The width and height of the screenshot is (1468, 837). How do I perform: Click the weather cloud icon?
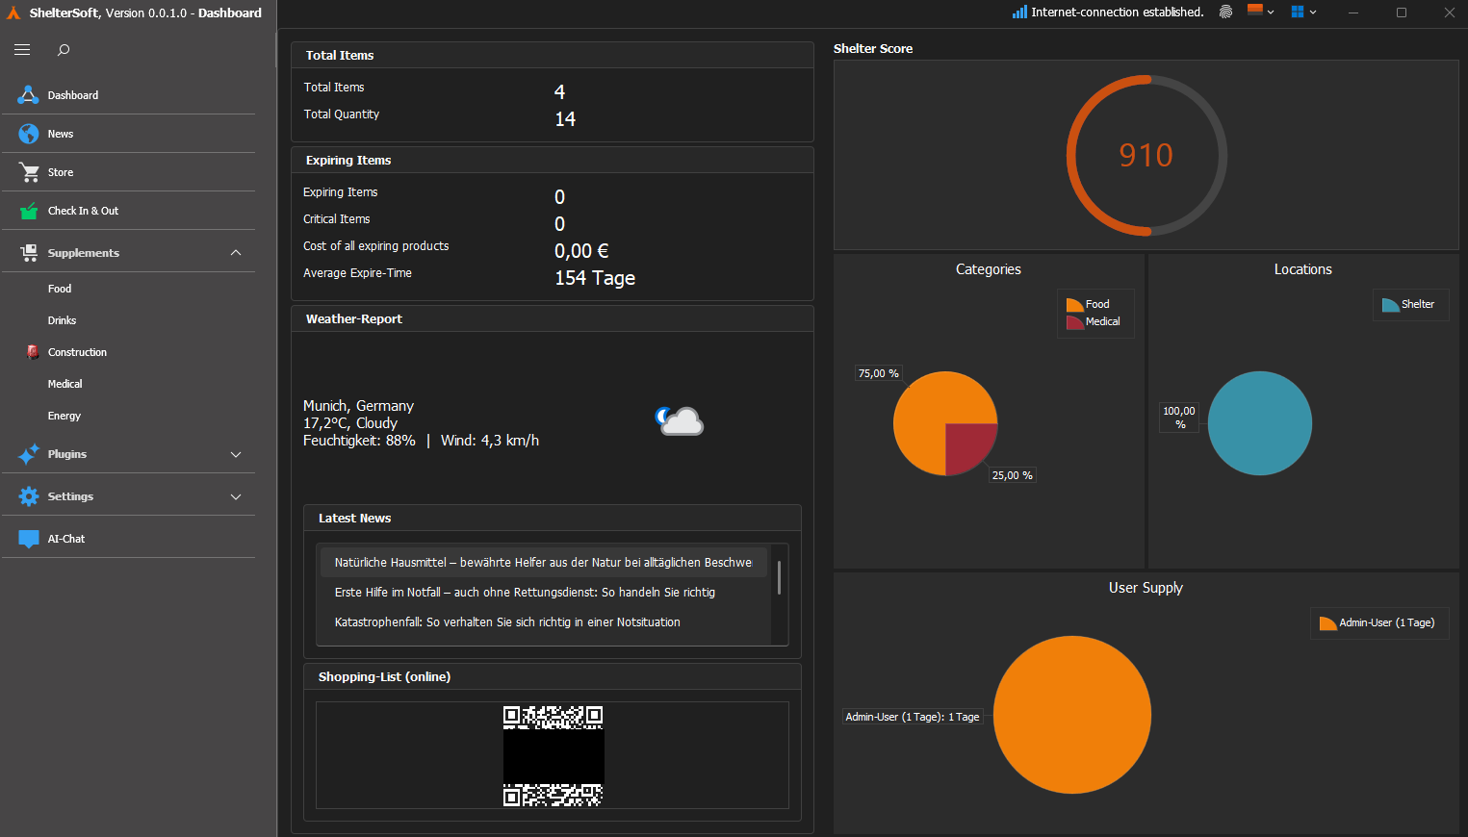point(681,421)
